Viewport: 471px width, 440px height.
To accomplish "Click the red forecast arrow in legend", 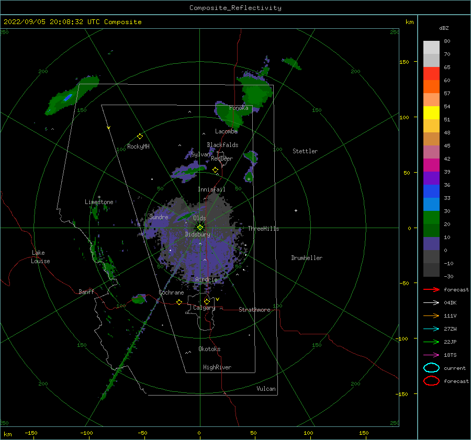I will pos(431,289).
